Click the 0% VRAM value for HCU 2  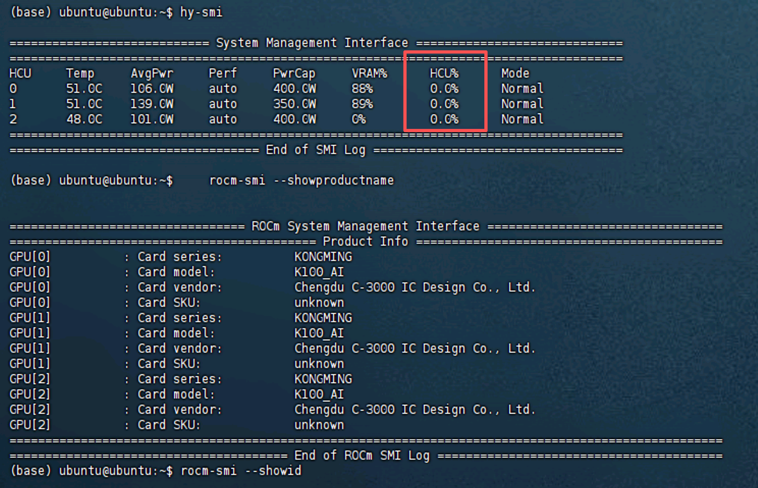[359, 119]
